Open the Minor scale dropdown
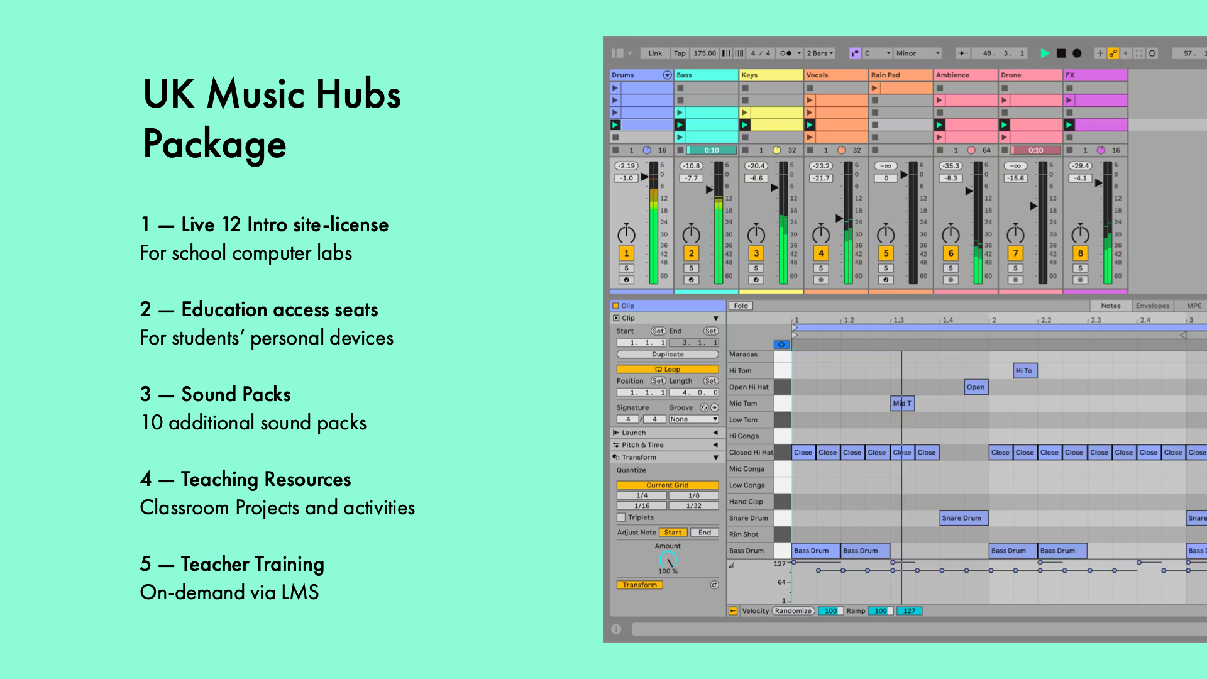The image size is (1207, 679). coord(918,53)
